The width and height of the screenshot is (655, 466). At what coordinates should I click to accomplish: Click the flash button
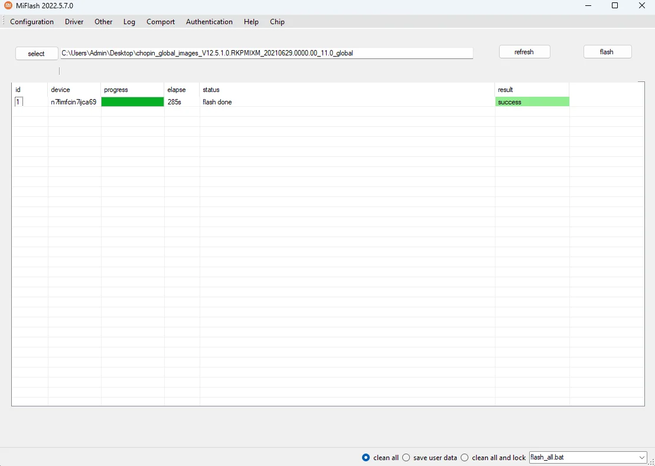point(607,52)
